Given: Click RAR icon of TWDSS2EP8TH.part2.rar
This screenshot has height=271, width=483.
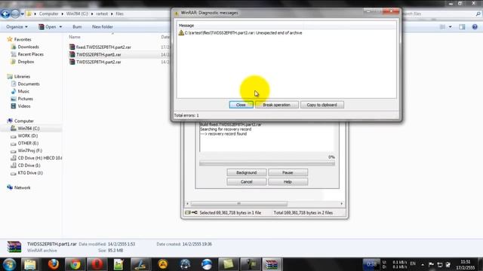Looking at the screenshot, I should click(72, 62).
